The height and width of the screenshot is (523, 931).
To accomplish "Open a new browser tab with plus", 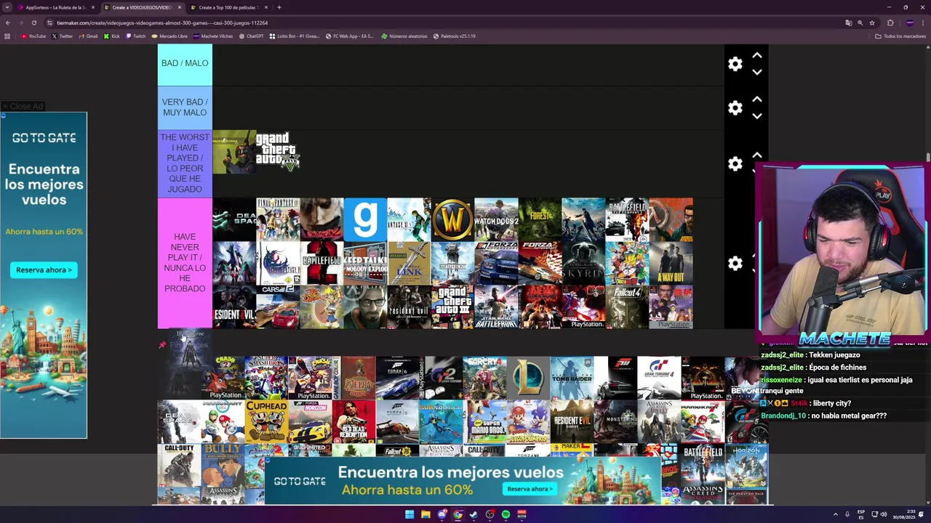I will click(279, 7).
